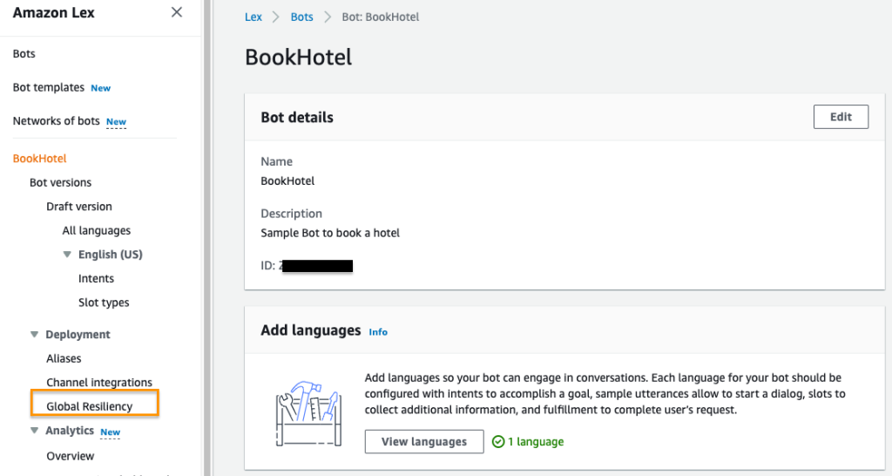Viewport: 892px width, 476px height.
Task: Select Intents under English (US)
Action: pos(96,279)
